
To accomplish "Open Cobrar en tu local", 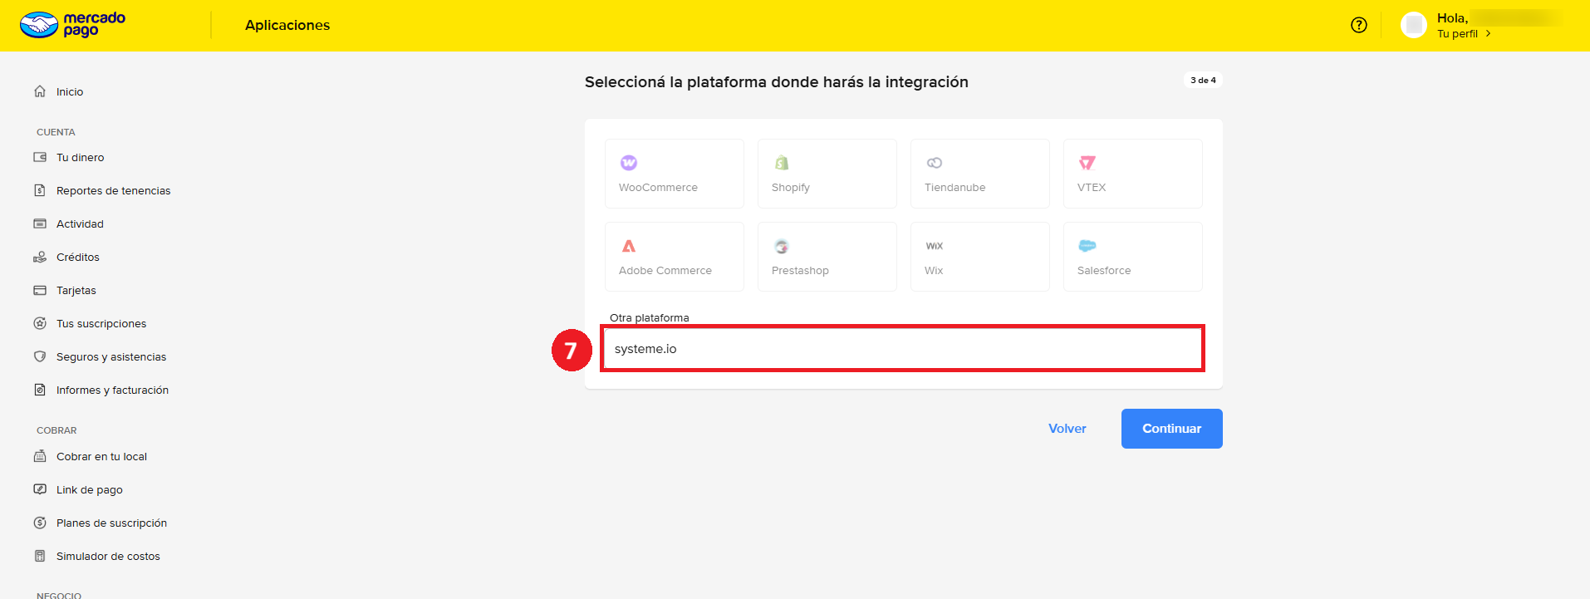I will click(x=101, y=456).
